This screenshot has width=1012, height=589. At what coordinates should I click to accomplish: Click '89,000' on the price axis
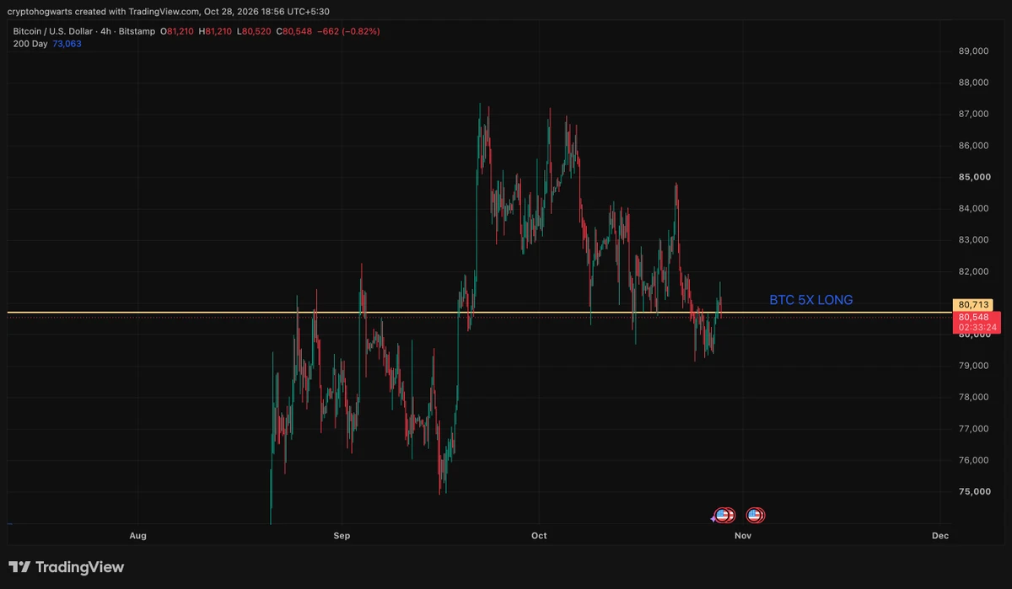pyautogui.click(x=974, y=51)
